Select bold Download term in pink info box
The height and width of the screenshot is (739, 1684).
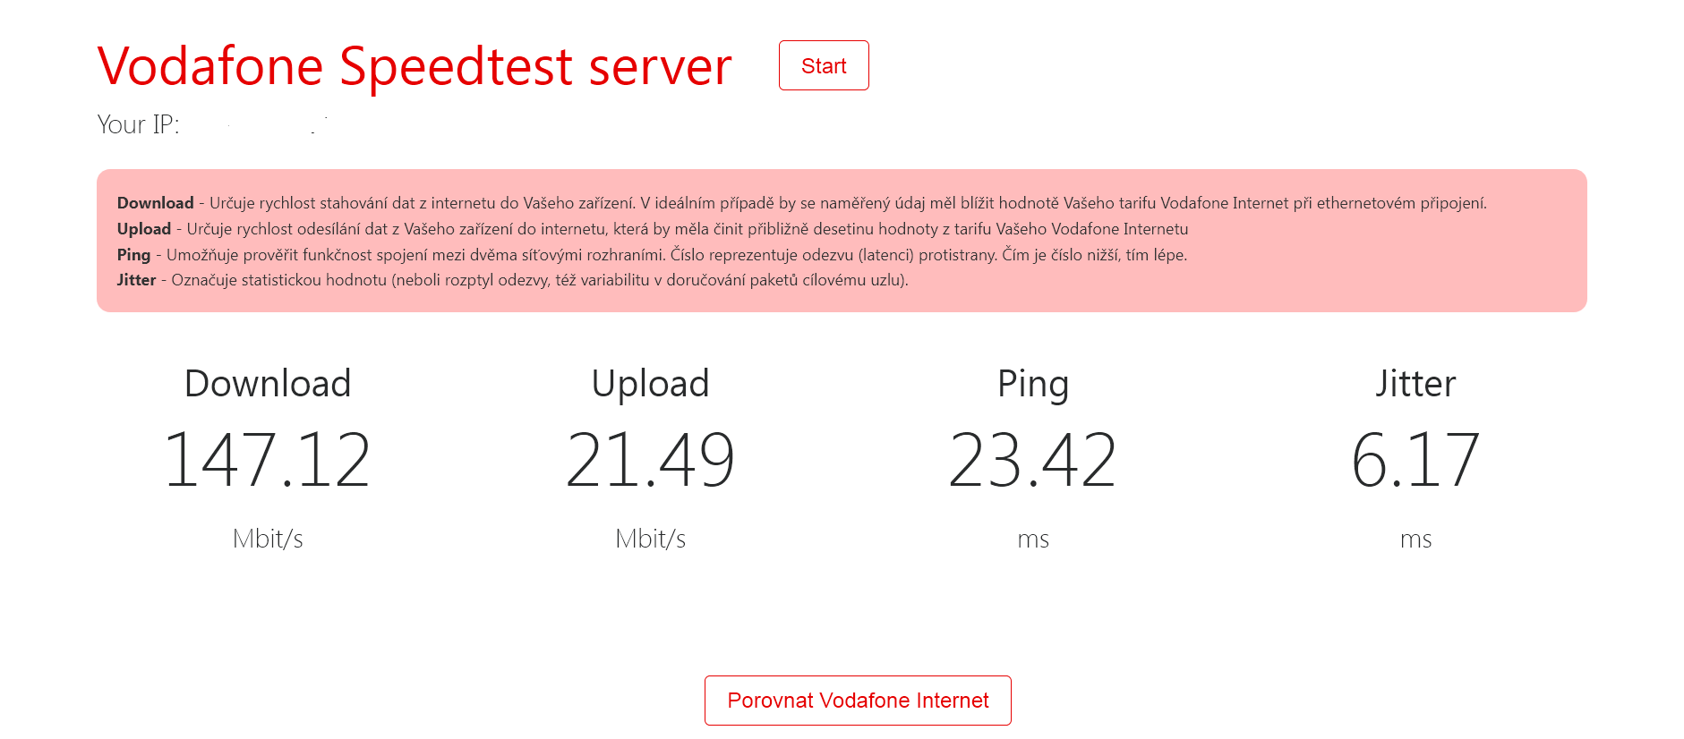click(155, 203)
